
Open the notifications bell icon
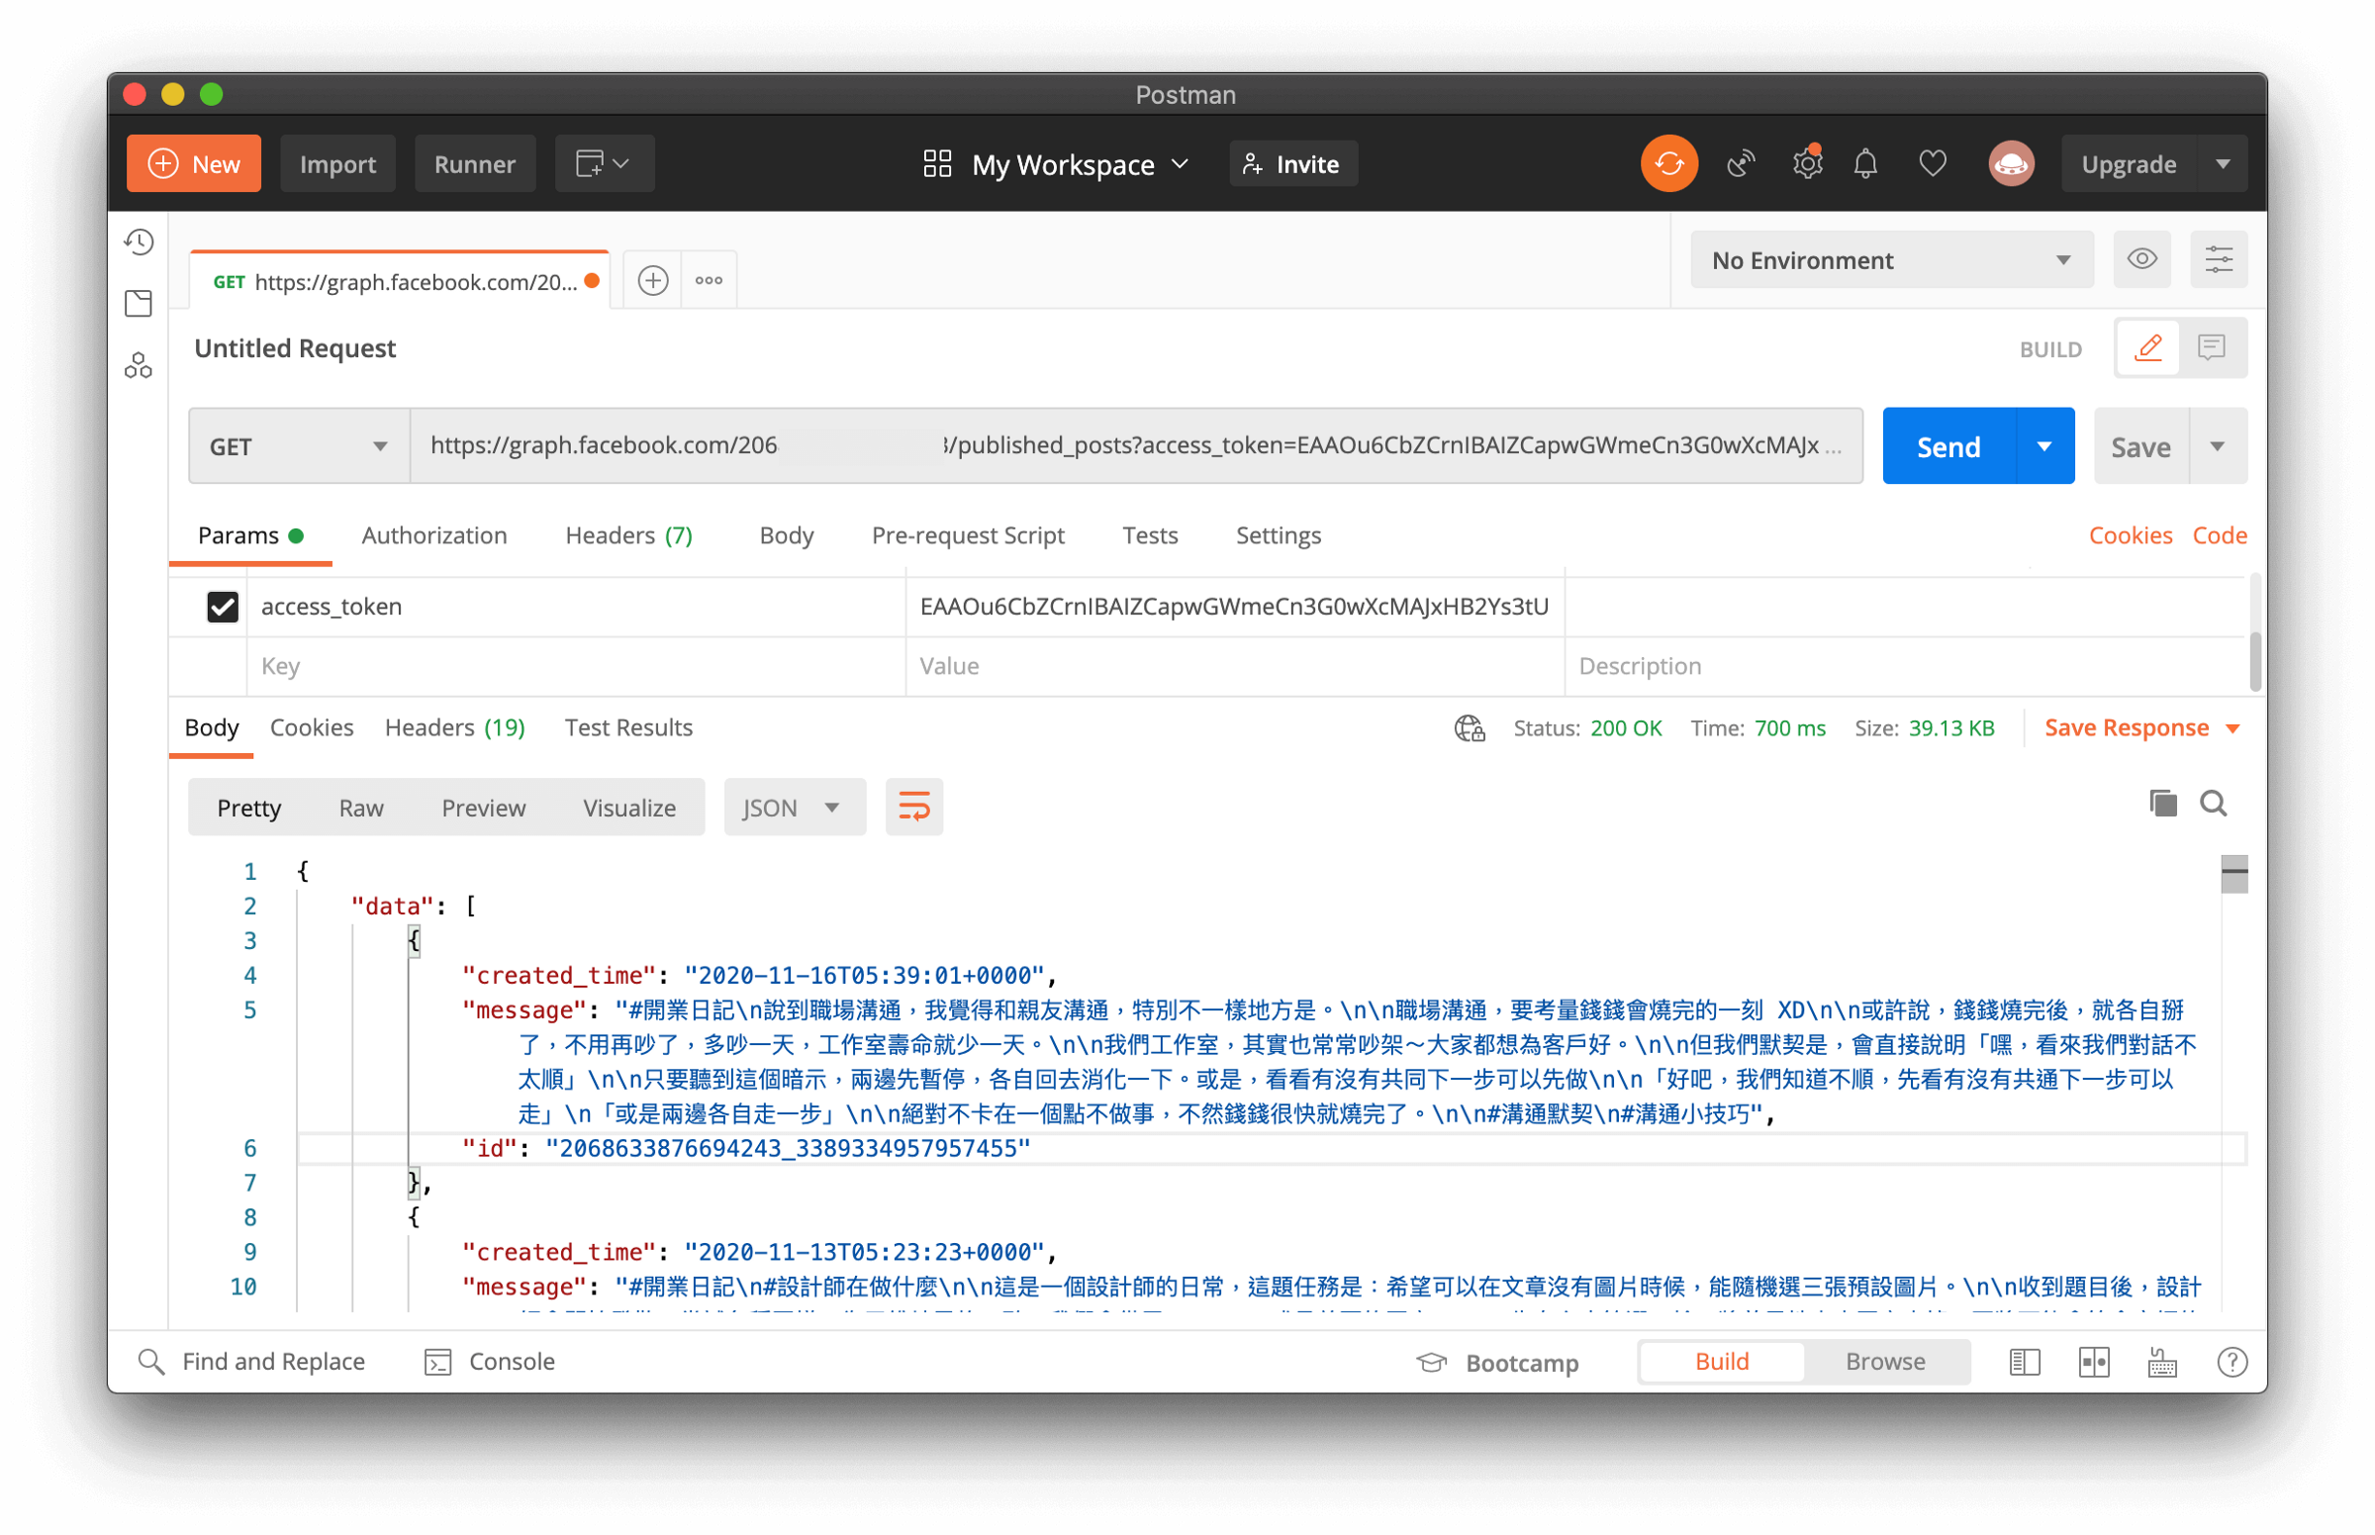tap(1865, 163)
